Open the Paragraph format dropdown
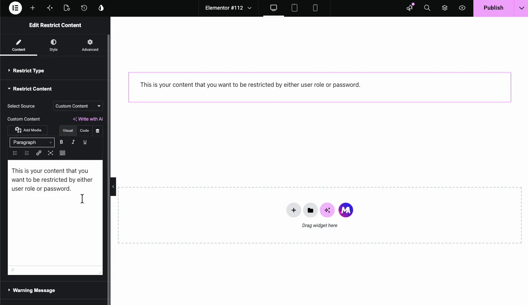 click(x=32, y=142)
